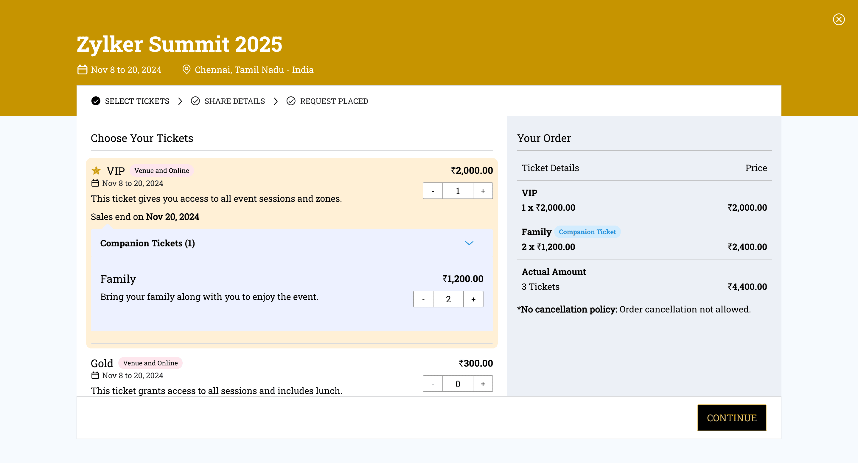Click the VIP quantity input field

[x=458, y=191]
